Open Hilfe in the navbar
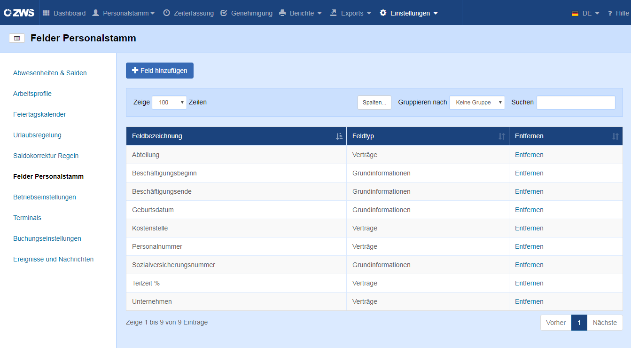Viewport: 631px width, 348px height. point(622,13)
